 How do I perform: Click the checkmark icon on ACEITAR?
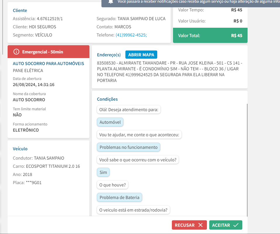[x=236, y=225]
